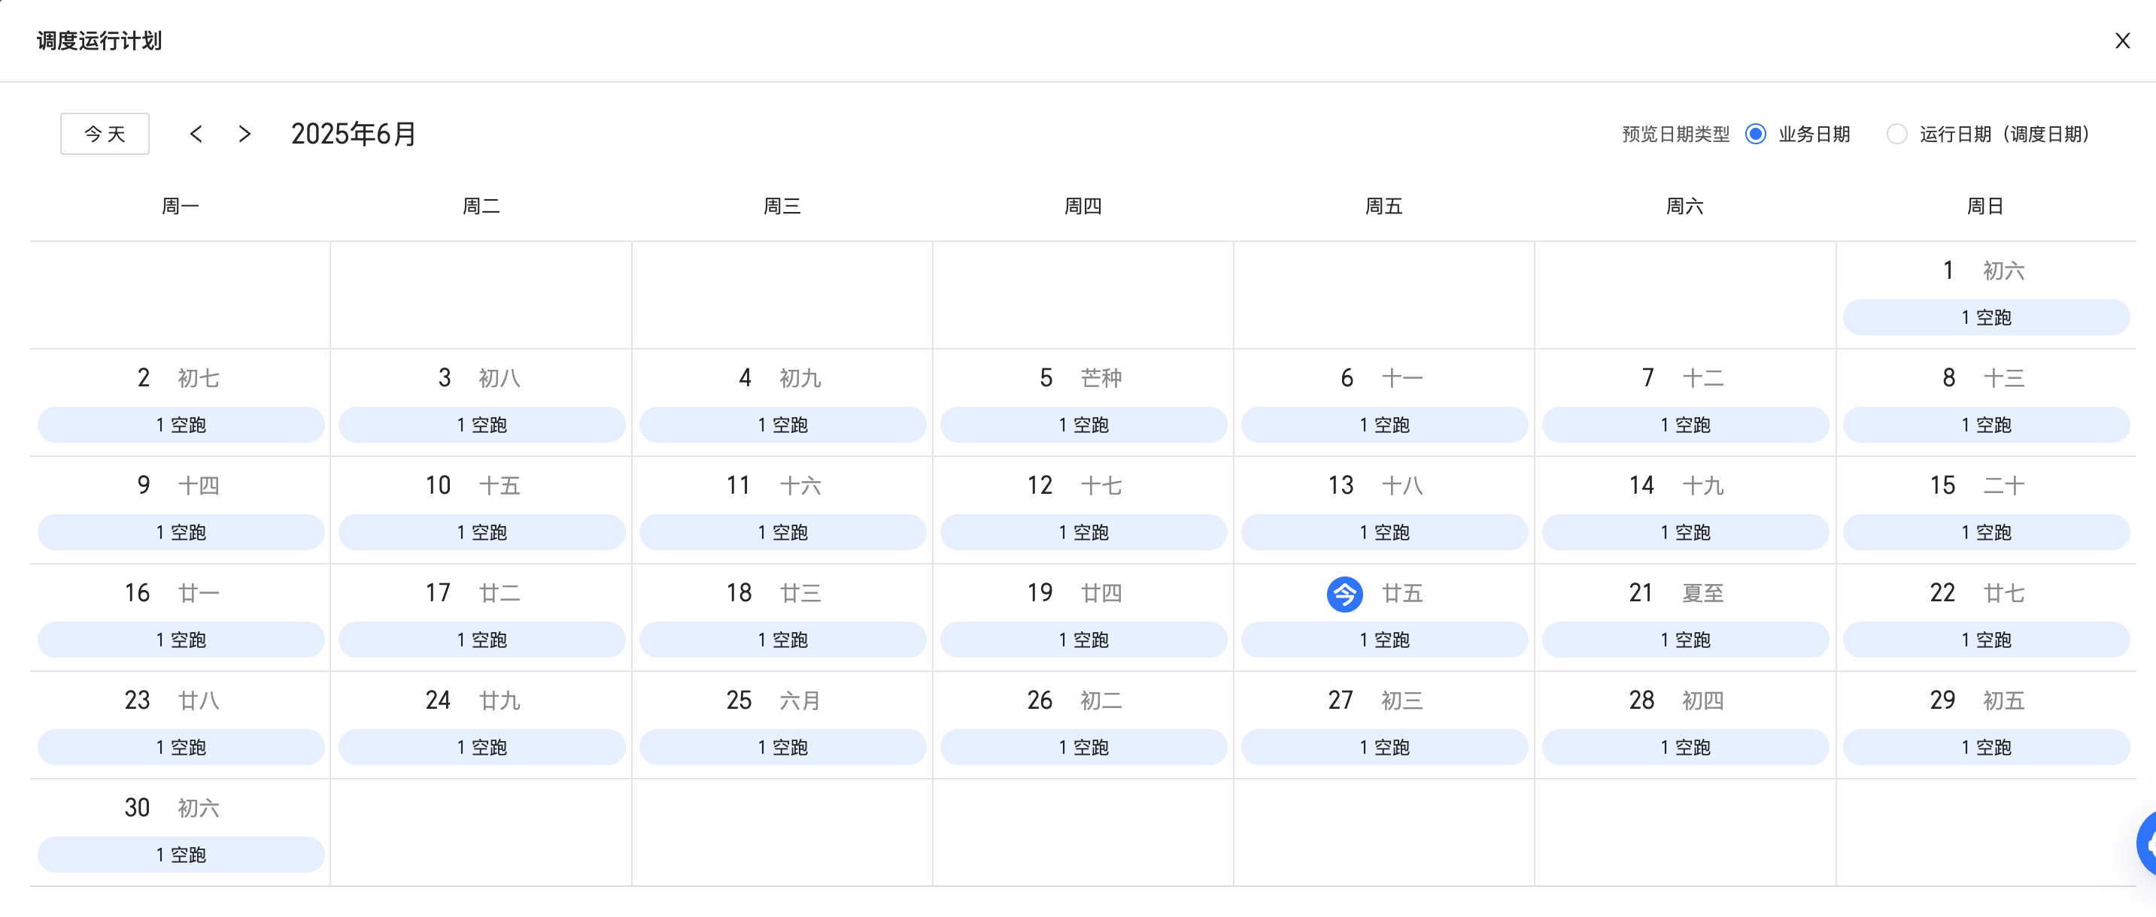Open the 1 空跑 entry on June 1
The height and width of the screenshot is (917, 2156).
tap(1985, 318)
